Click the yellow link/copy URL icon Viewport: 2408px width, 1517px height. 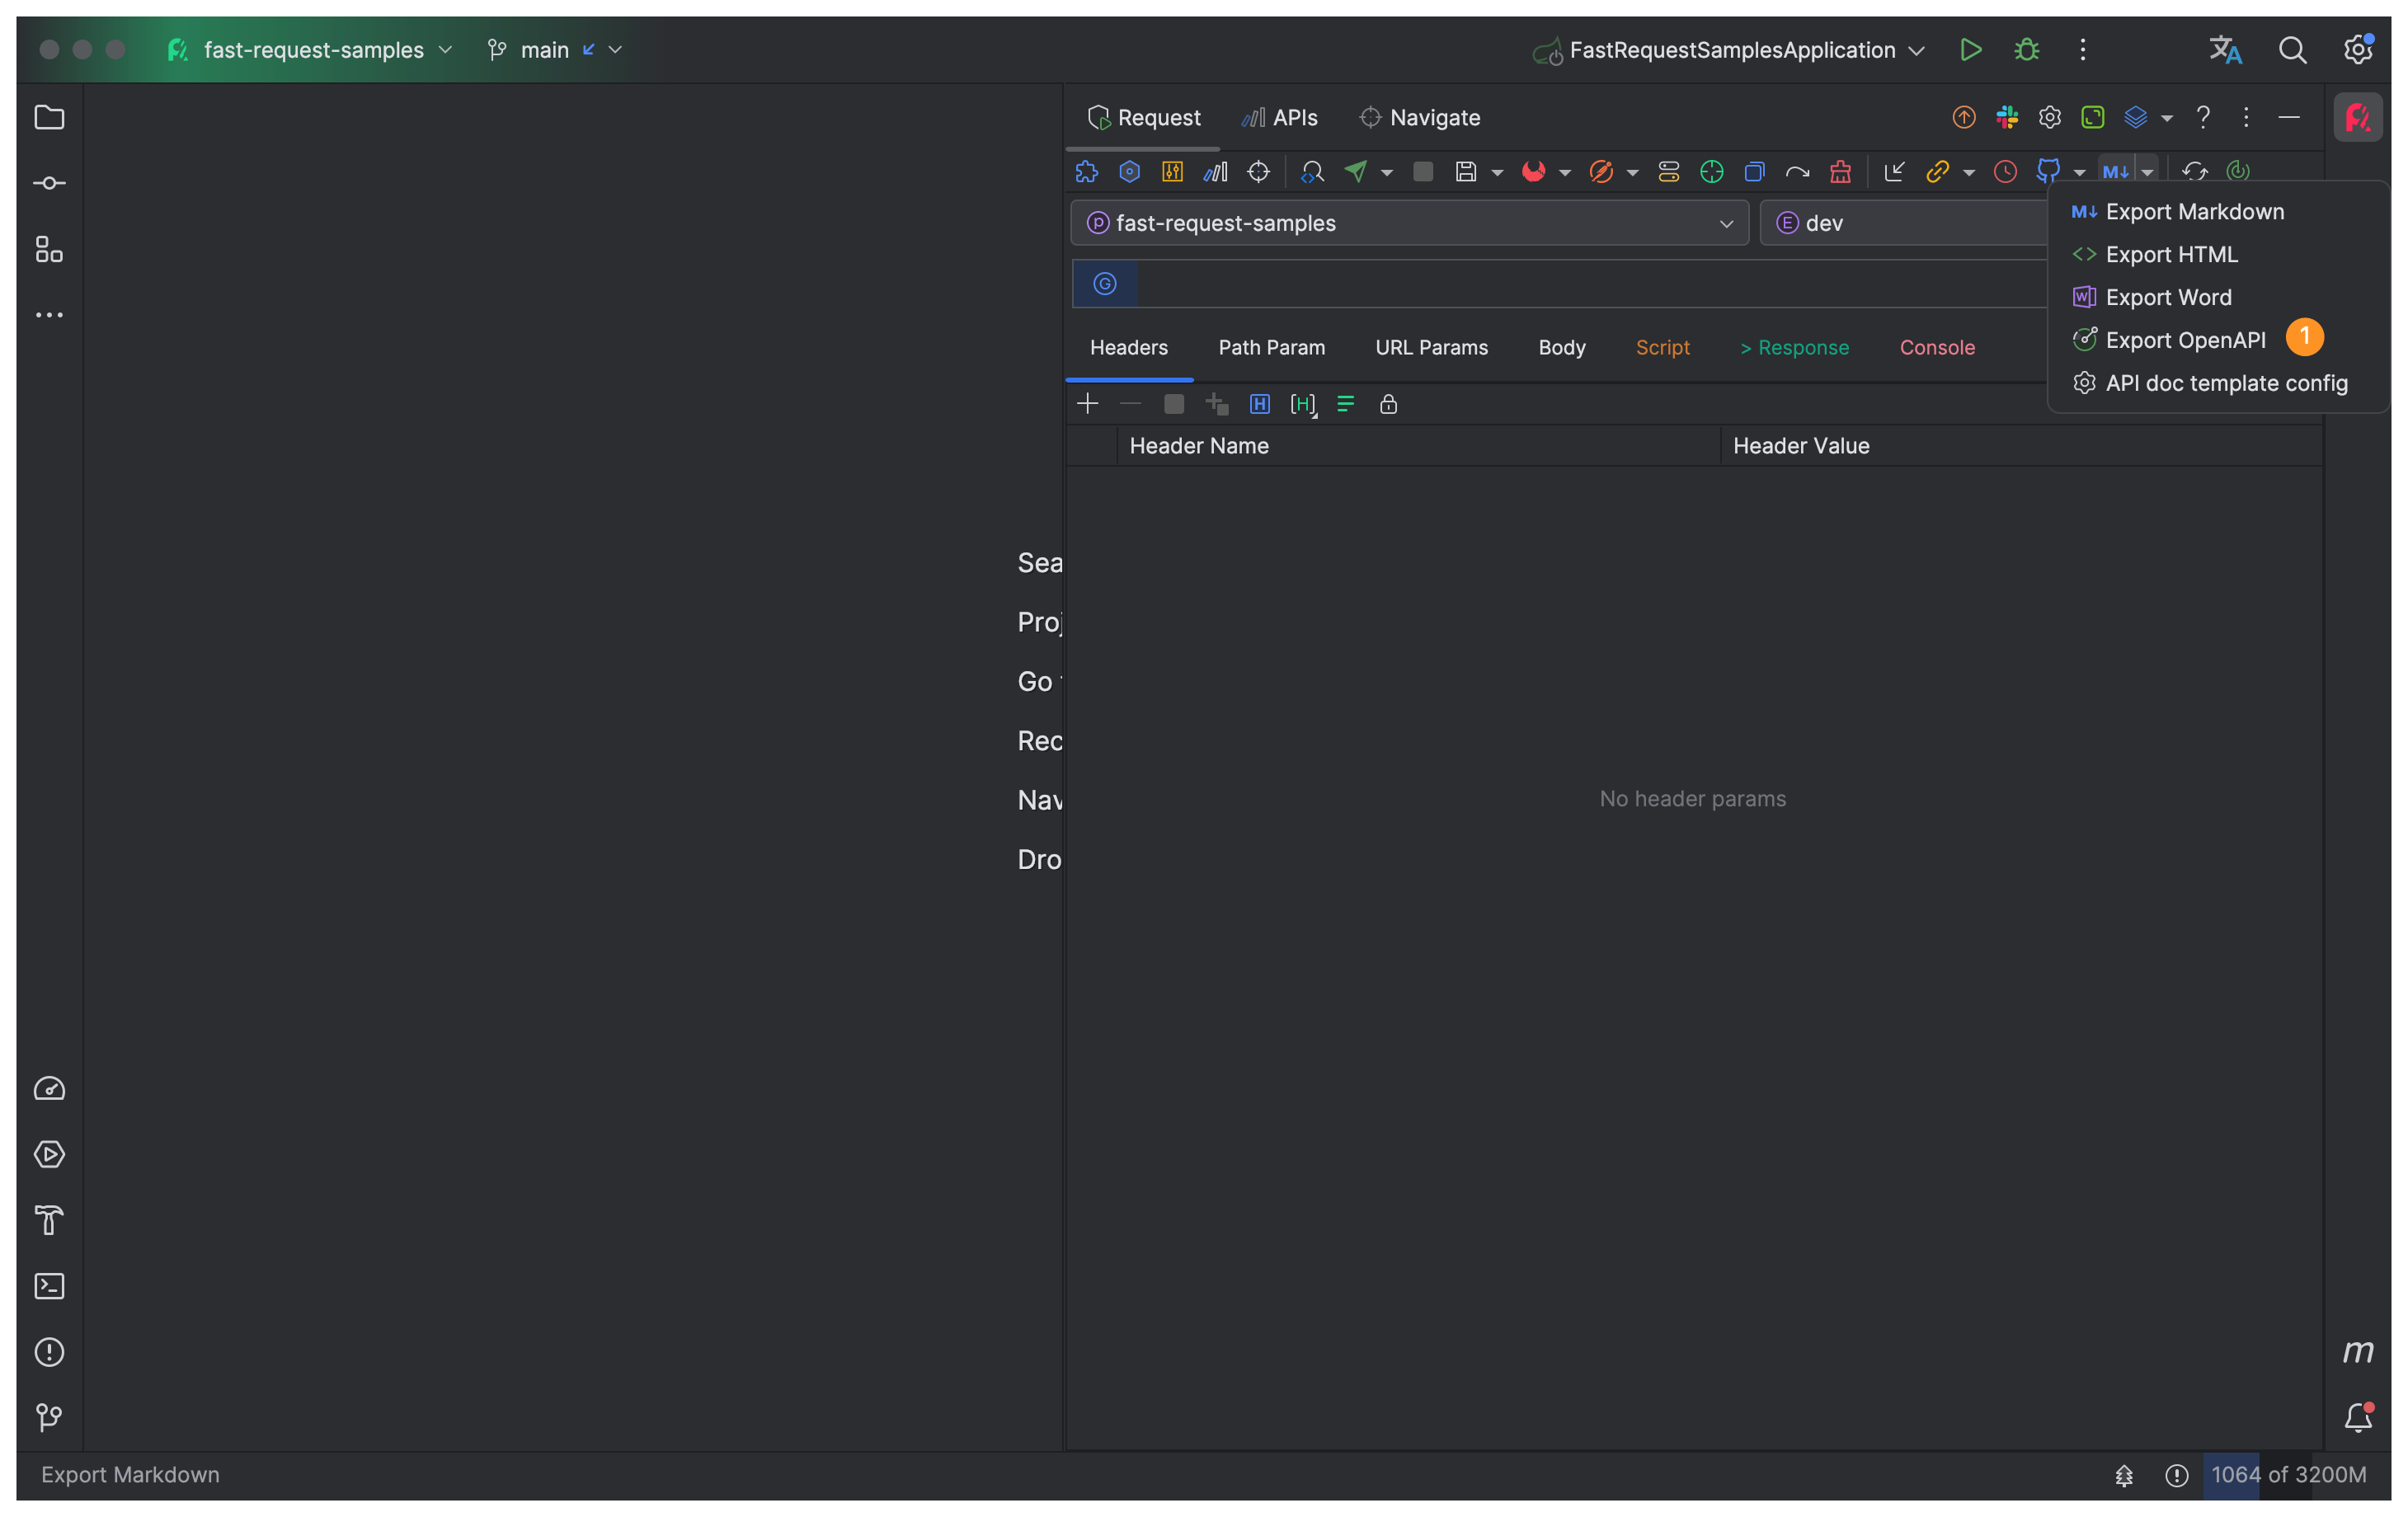pos(1937,172)
